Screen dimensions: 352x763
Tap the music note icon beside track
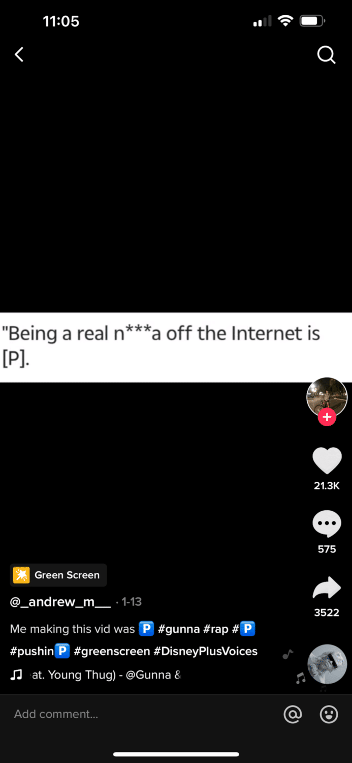[x=17, y=675]
